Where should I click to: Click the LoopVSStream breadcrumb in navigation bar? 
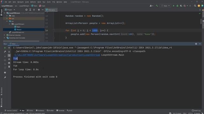(x=7, y=6)
